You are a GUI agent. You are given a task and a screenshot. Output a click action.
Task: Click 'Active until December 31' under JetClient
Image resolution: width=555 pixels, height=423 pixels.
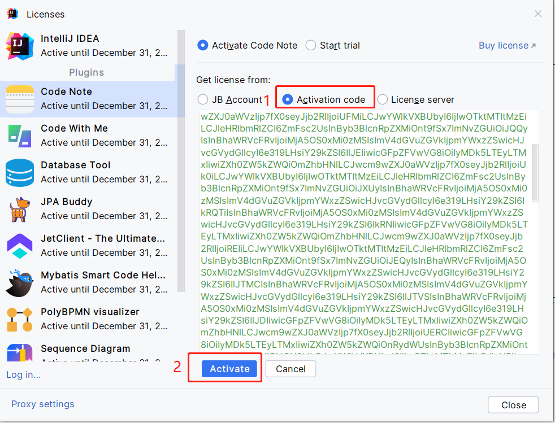[104, 252]
